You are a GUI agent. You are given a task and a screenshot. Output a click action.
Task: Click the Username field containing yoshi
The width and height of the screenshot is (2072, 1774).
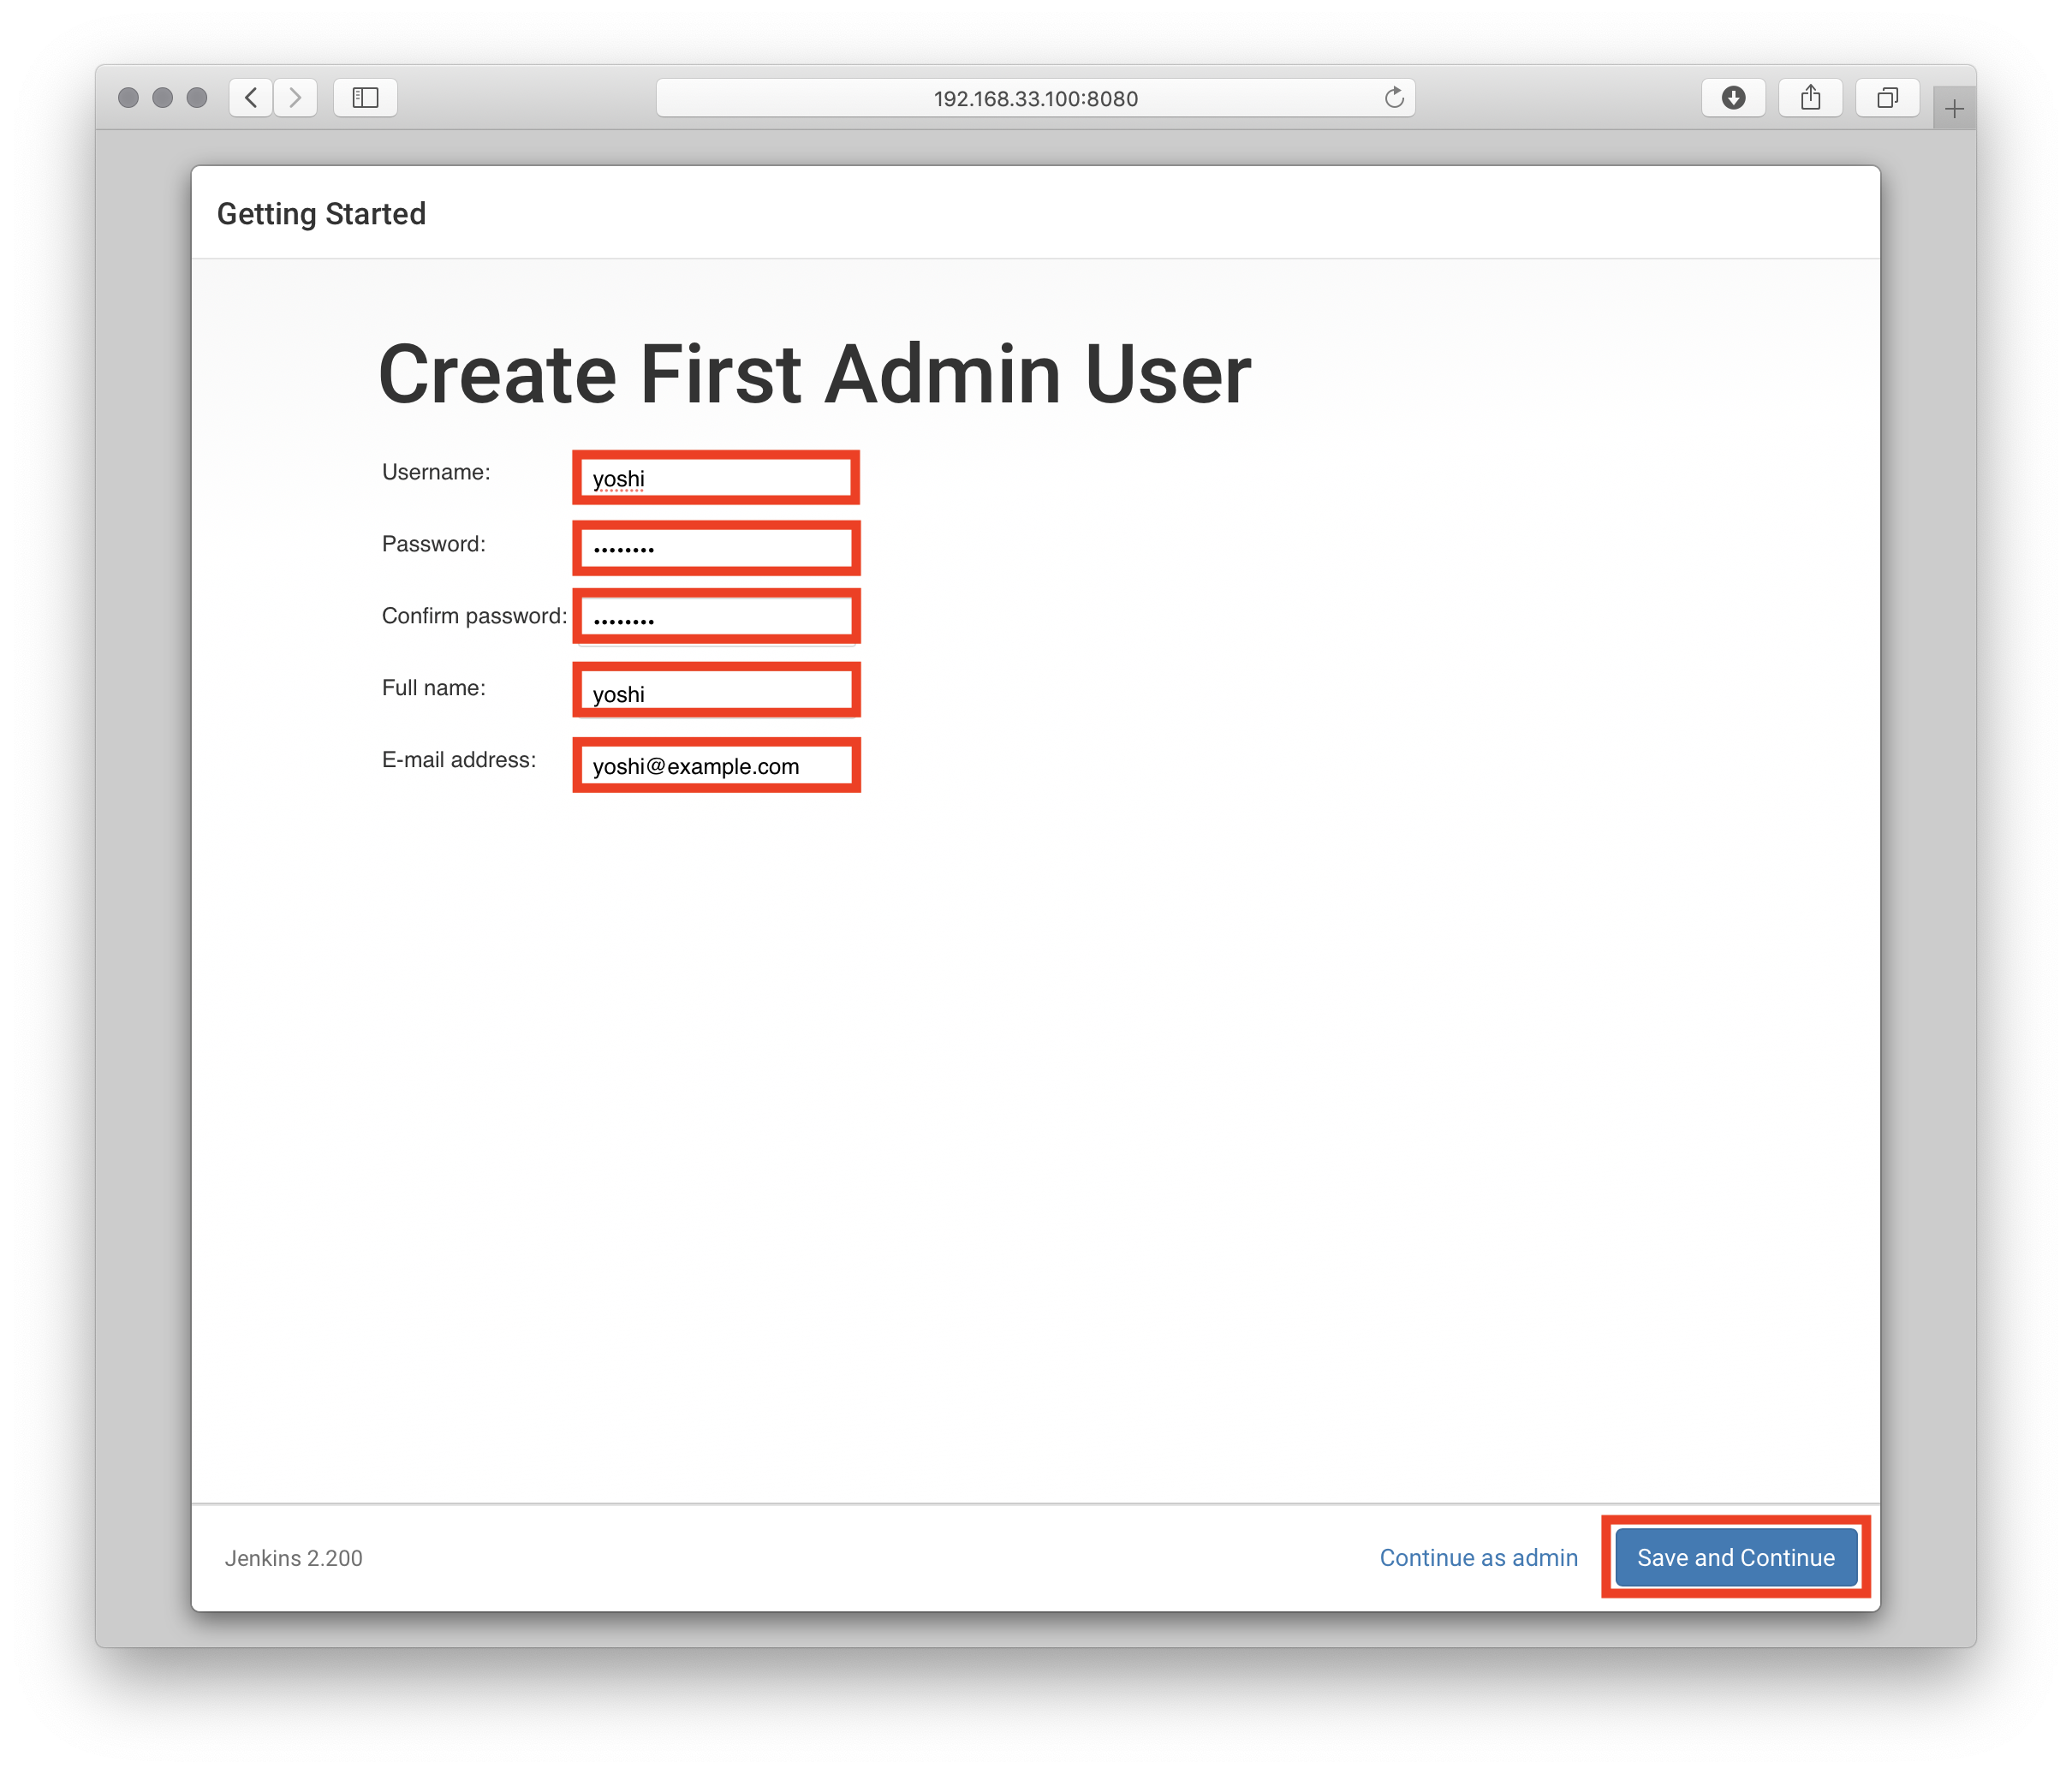(x=716, y=478)
